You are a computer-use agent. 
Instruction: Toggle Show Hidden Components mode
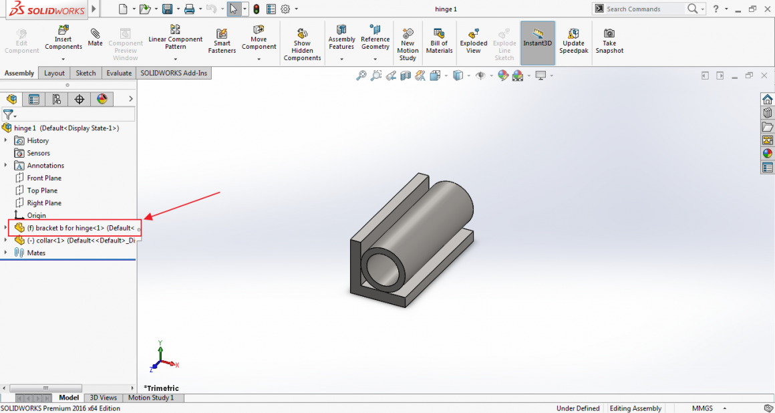302,37
